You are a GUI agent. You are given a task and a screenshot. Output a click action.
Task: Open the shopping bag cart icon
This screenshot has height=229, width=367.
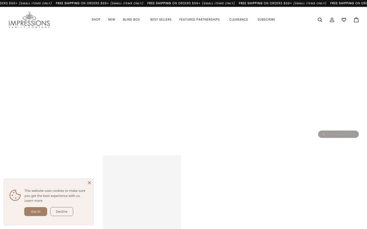point(356,20)
